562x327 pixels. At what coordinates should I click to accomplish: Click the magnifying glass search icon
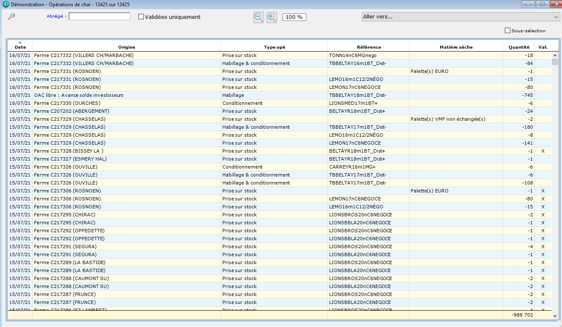coord(11,16)
